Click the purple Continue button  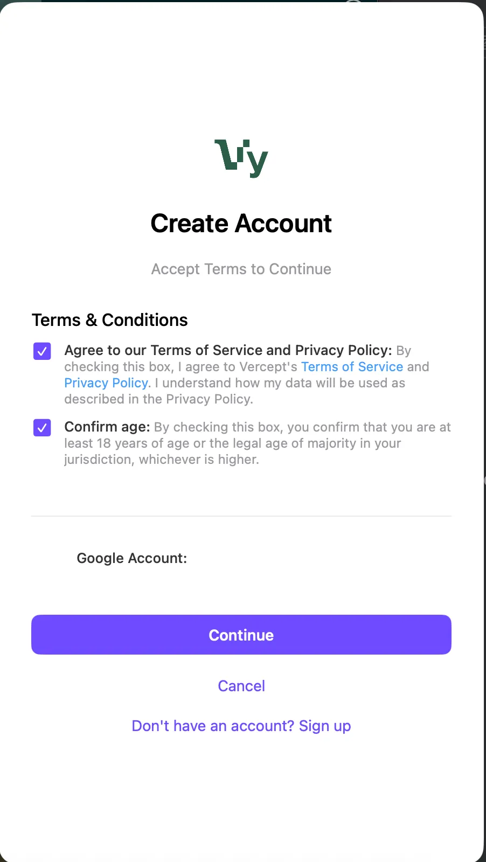tap(241, 635)
